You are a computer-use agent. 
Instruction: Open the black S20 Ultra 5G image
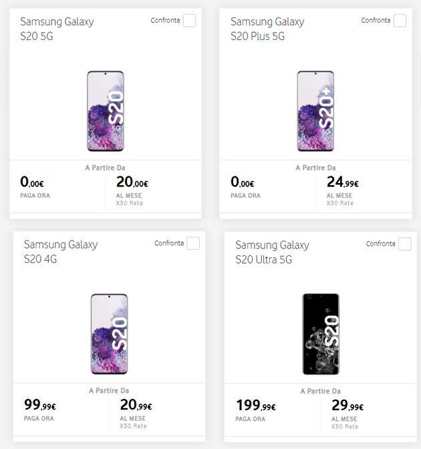(x=321, y=333)
